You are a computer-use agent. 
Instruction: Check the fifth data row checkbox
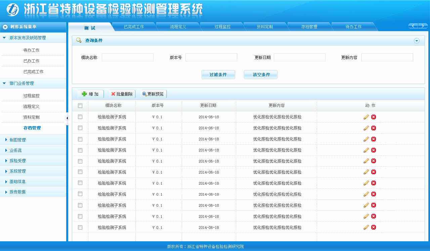80,161
